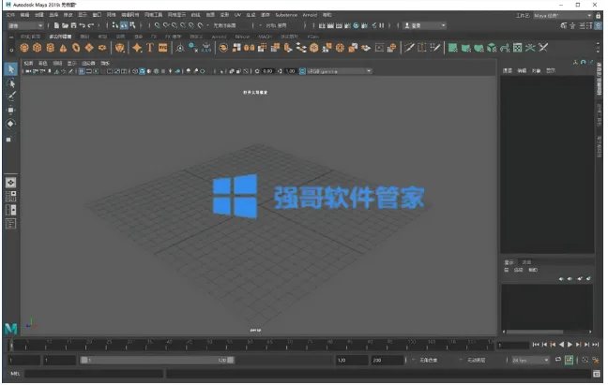
Task: Click the Redo arrow icon
Action: tap(91, 25)
